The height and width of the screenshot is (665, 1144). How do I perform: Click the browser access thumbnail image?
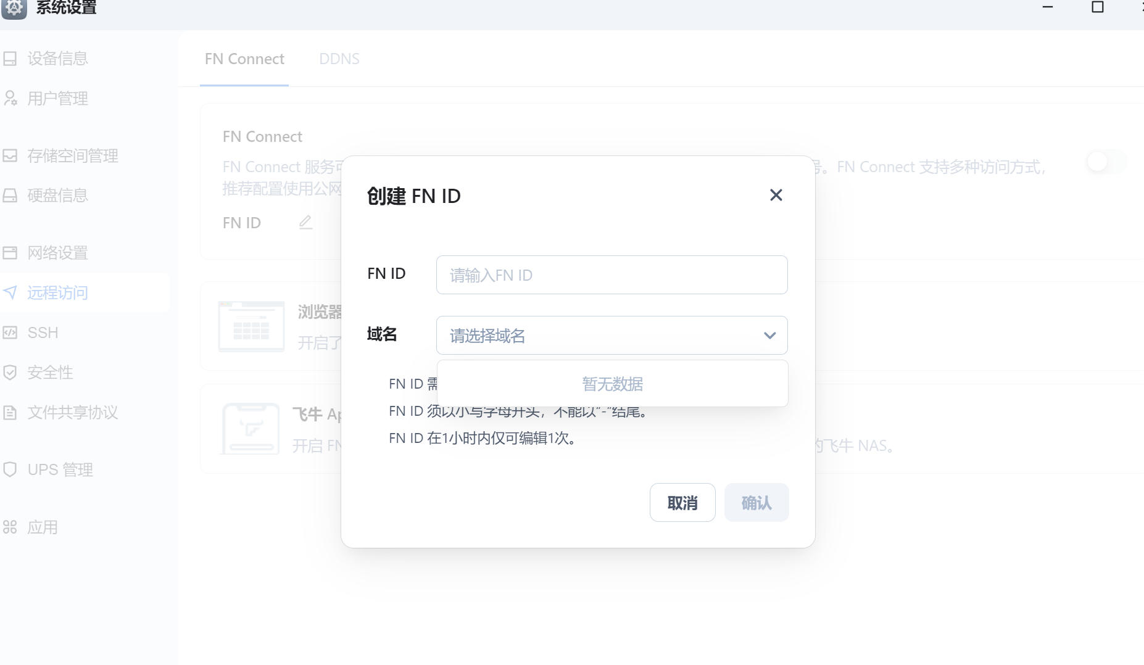251,326
